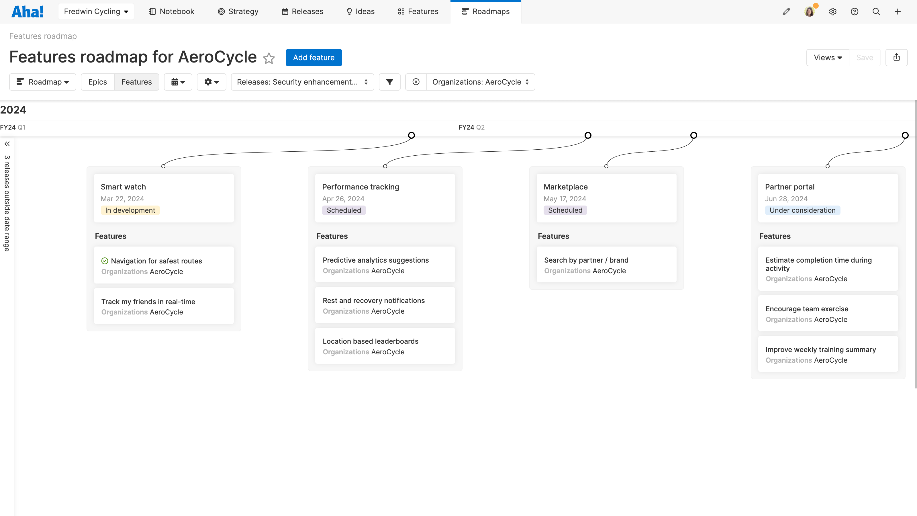Click the plus icon to create new item
917x516 pixels.
(x=898, y=11)
